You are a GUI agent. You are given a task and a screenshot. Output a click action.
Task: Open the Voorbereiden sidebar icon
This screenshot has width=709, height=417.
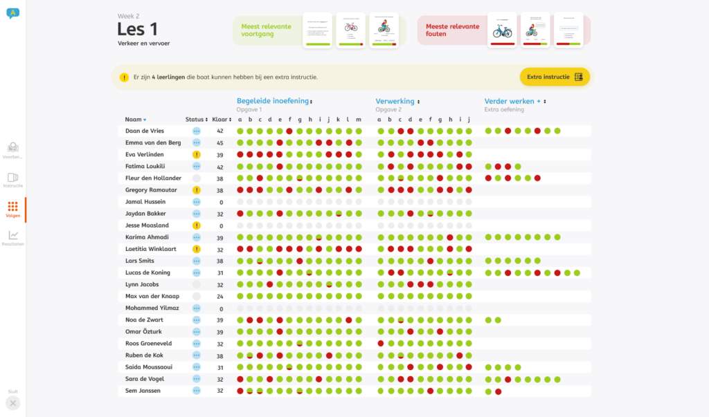pyautogui.click(x=12, y=150)
